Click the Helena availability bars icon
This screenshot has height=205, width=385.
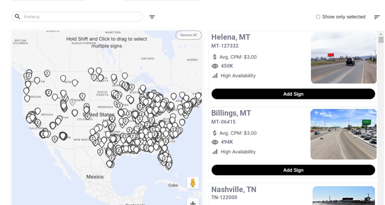(215, 76)
